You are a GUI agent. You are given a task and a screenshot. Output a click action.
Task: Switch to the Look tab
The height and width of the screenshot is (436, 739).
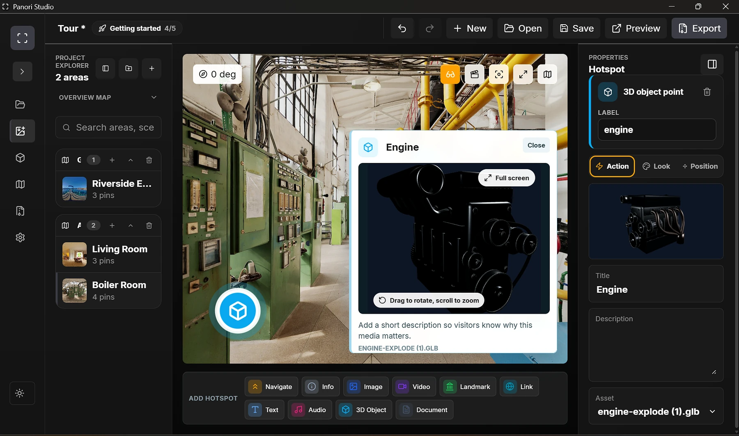(x=656, y=166)
